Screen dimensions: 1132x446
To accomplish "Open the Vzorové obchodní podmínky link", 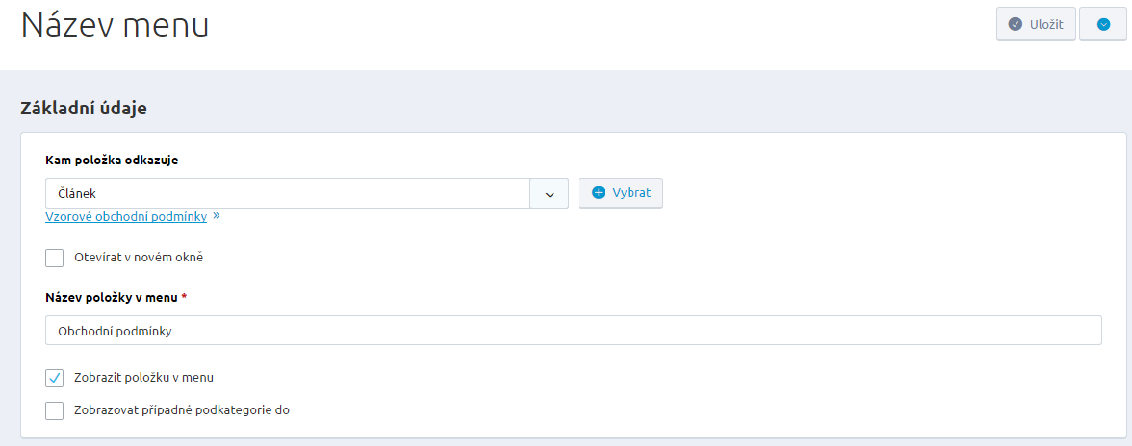I will pyautogui.click(x=126, y=217).
